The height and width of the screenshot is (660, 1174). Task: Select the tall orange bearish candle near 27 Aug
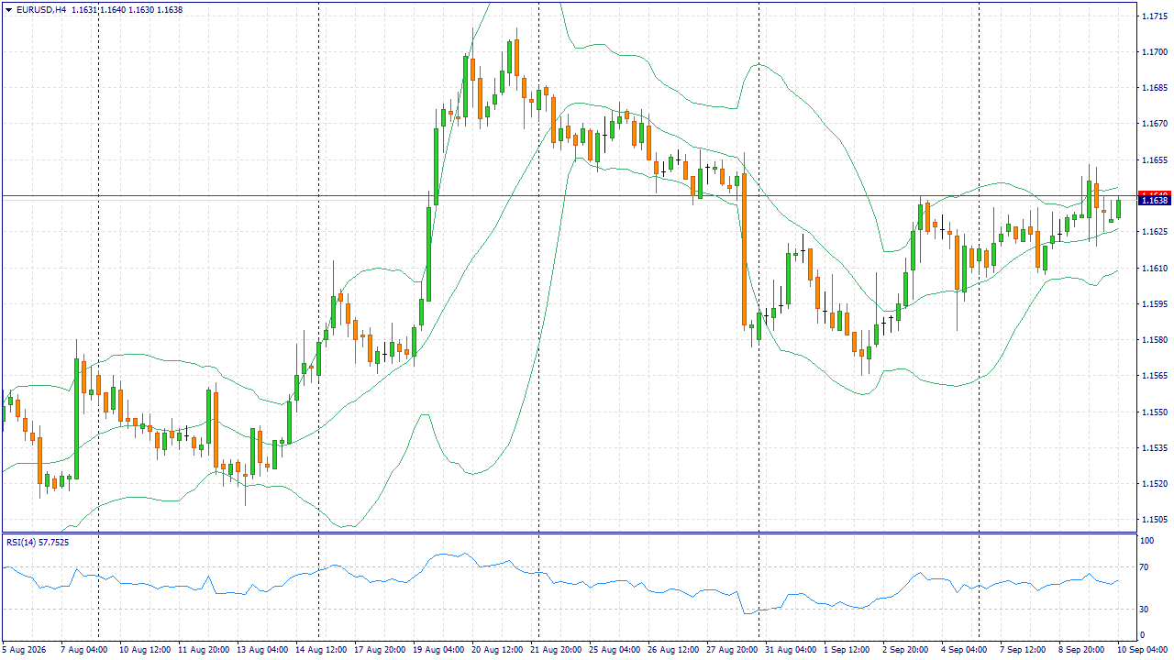[744, 249]
